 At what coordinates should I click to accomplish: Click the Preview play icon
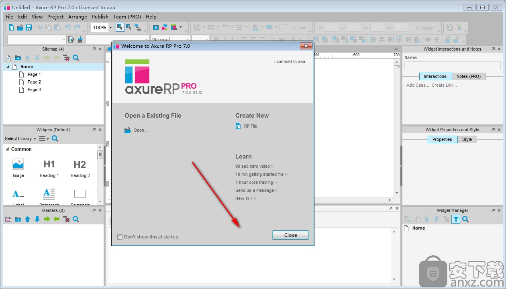(x=156, y=27)
